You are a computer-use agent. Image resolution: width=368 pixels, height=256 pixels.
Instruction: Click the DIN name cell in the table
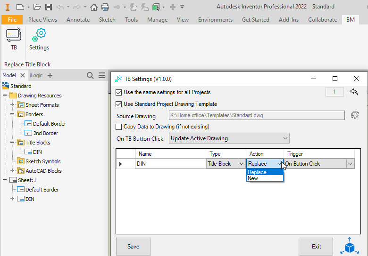tap(170, 164)
